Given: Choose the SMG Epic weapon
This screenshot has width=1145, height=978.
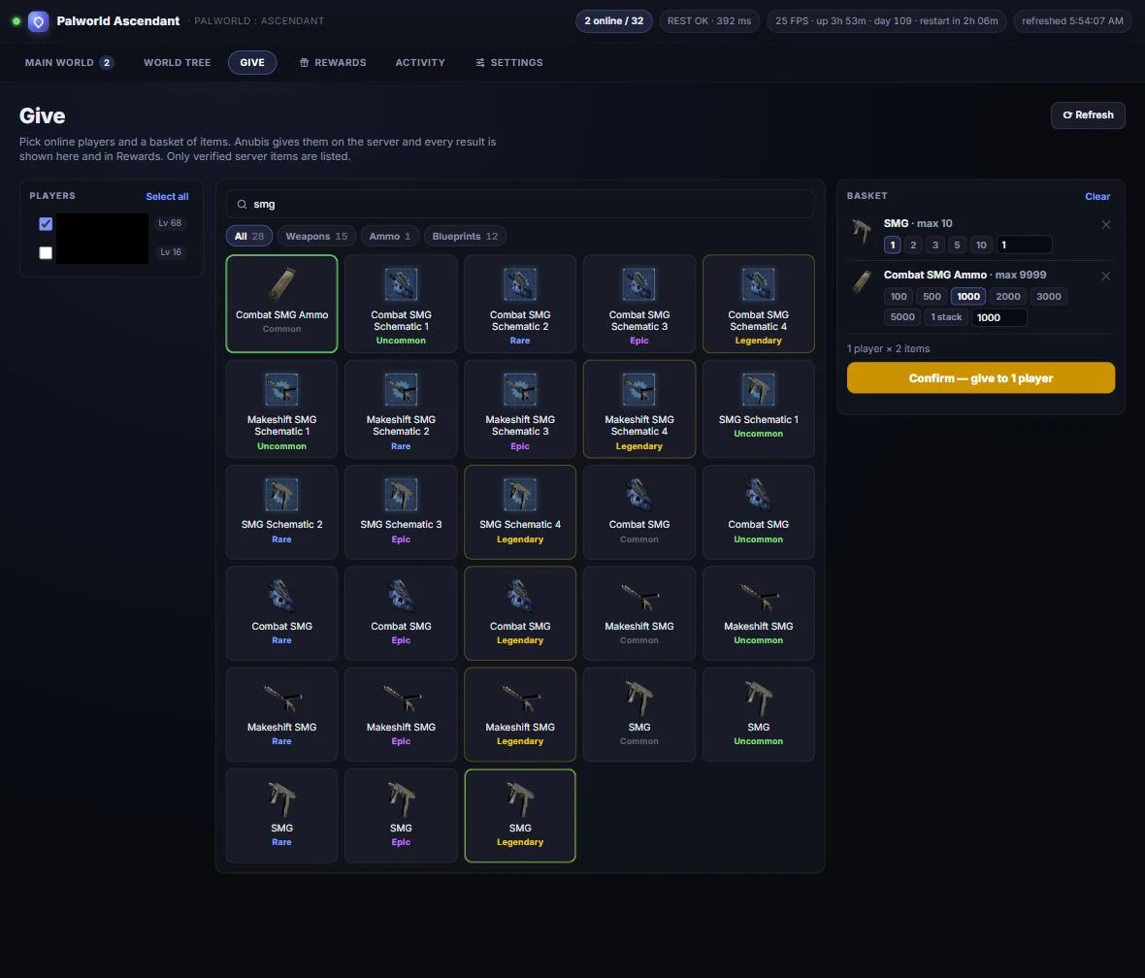Looking at the screenshot, I should coord(401,815).
